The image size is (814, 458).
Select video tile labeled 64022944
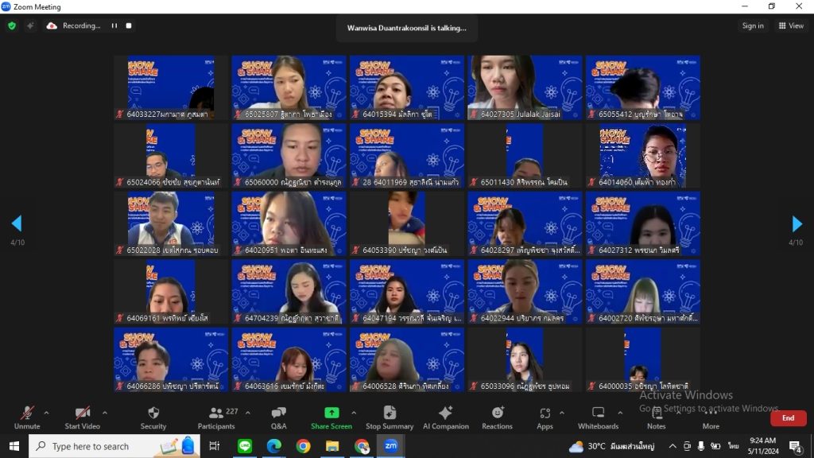pyautogui.click(x=525, y=291)
